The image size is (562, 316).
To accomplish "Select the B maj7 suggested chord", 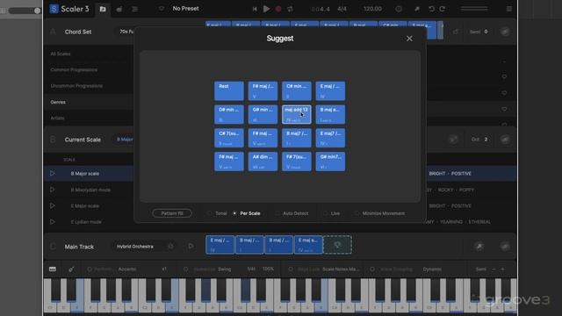I will (x=297, y=138).
